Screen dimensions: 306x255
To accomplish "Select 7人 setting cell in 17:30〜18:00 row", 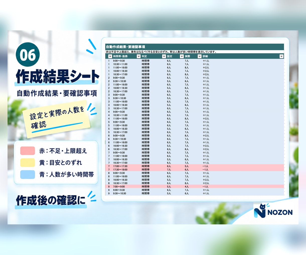I will tap(169, 170).
